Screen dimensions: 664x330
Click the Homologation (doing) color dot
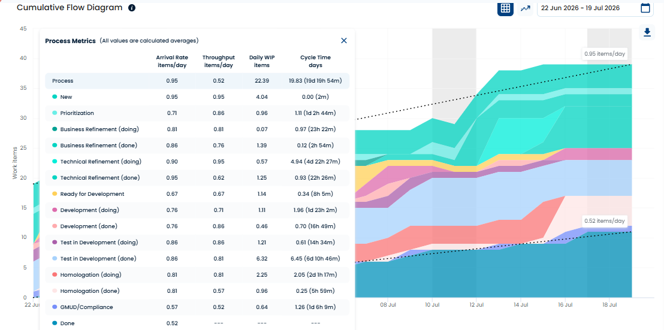coord(55,274)
